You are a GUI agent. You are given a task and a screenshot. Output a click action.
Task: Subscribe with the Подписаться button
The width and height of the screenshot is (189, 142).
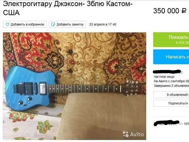point(171,103)
